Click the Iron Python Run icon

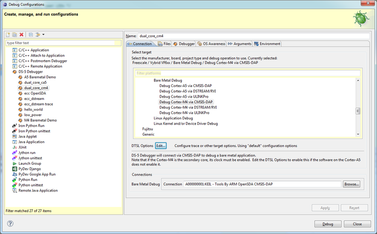pos(15,125)
